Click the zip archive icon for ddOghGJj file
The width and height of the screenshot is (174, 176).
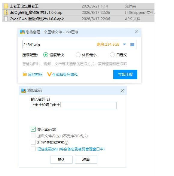(6, 12)
